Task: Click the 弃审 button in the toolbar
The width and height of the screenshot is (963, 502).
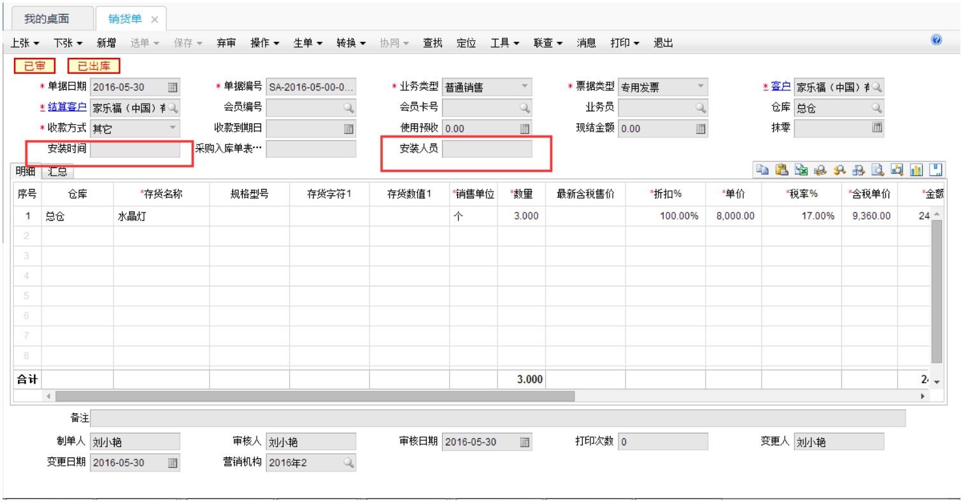Action: [227, 43]
